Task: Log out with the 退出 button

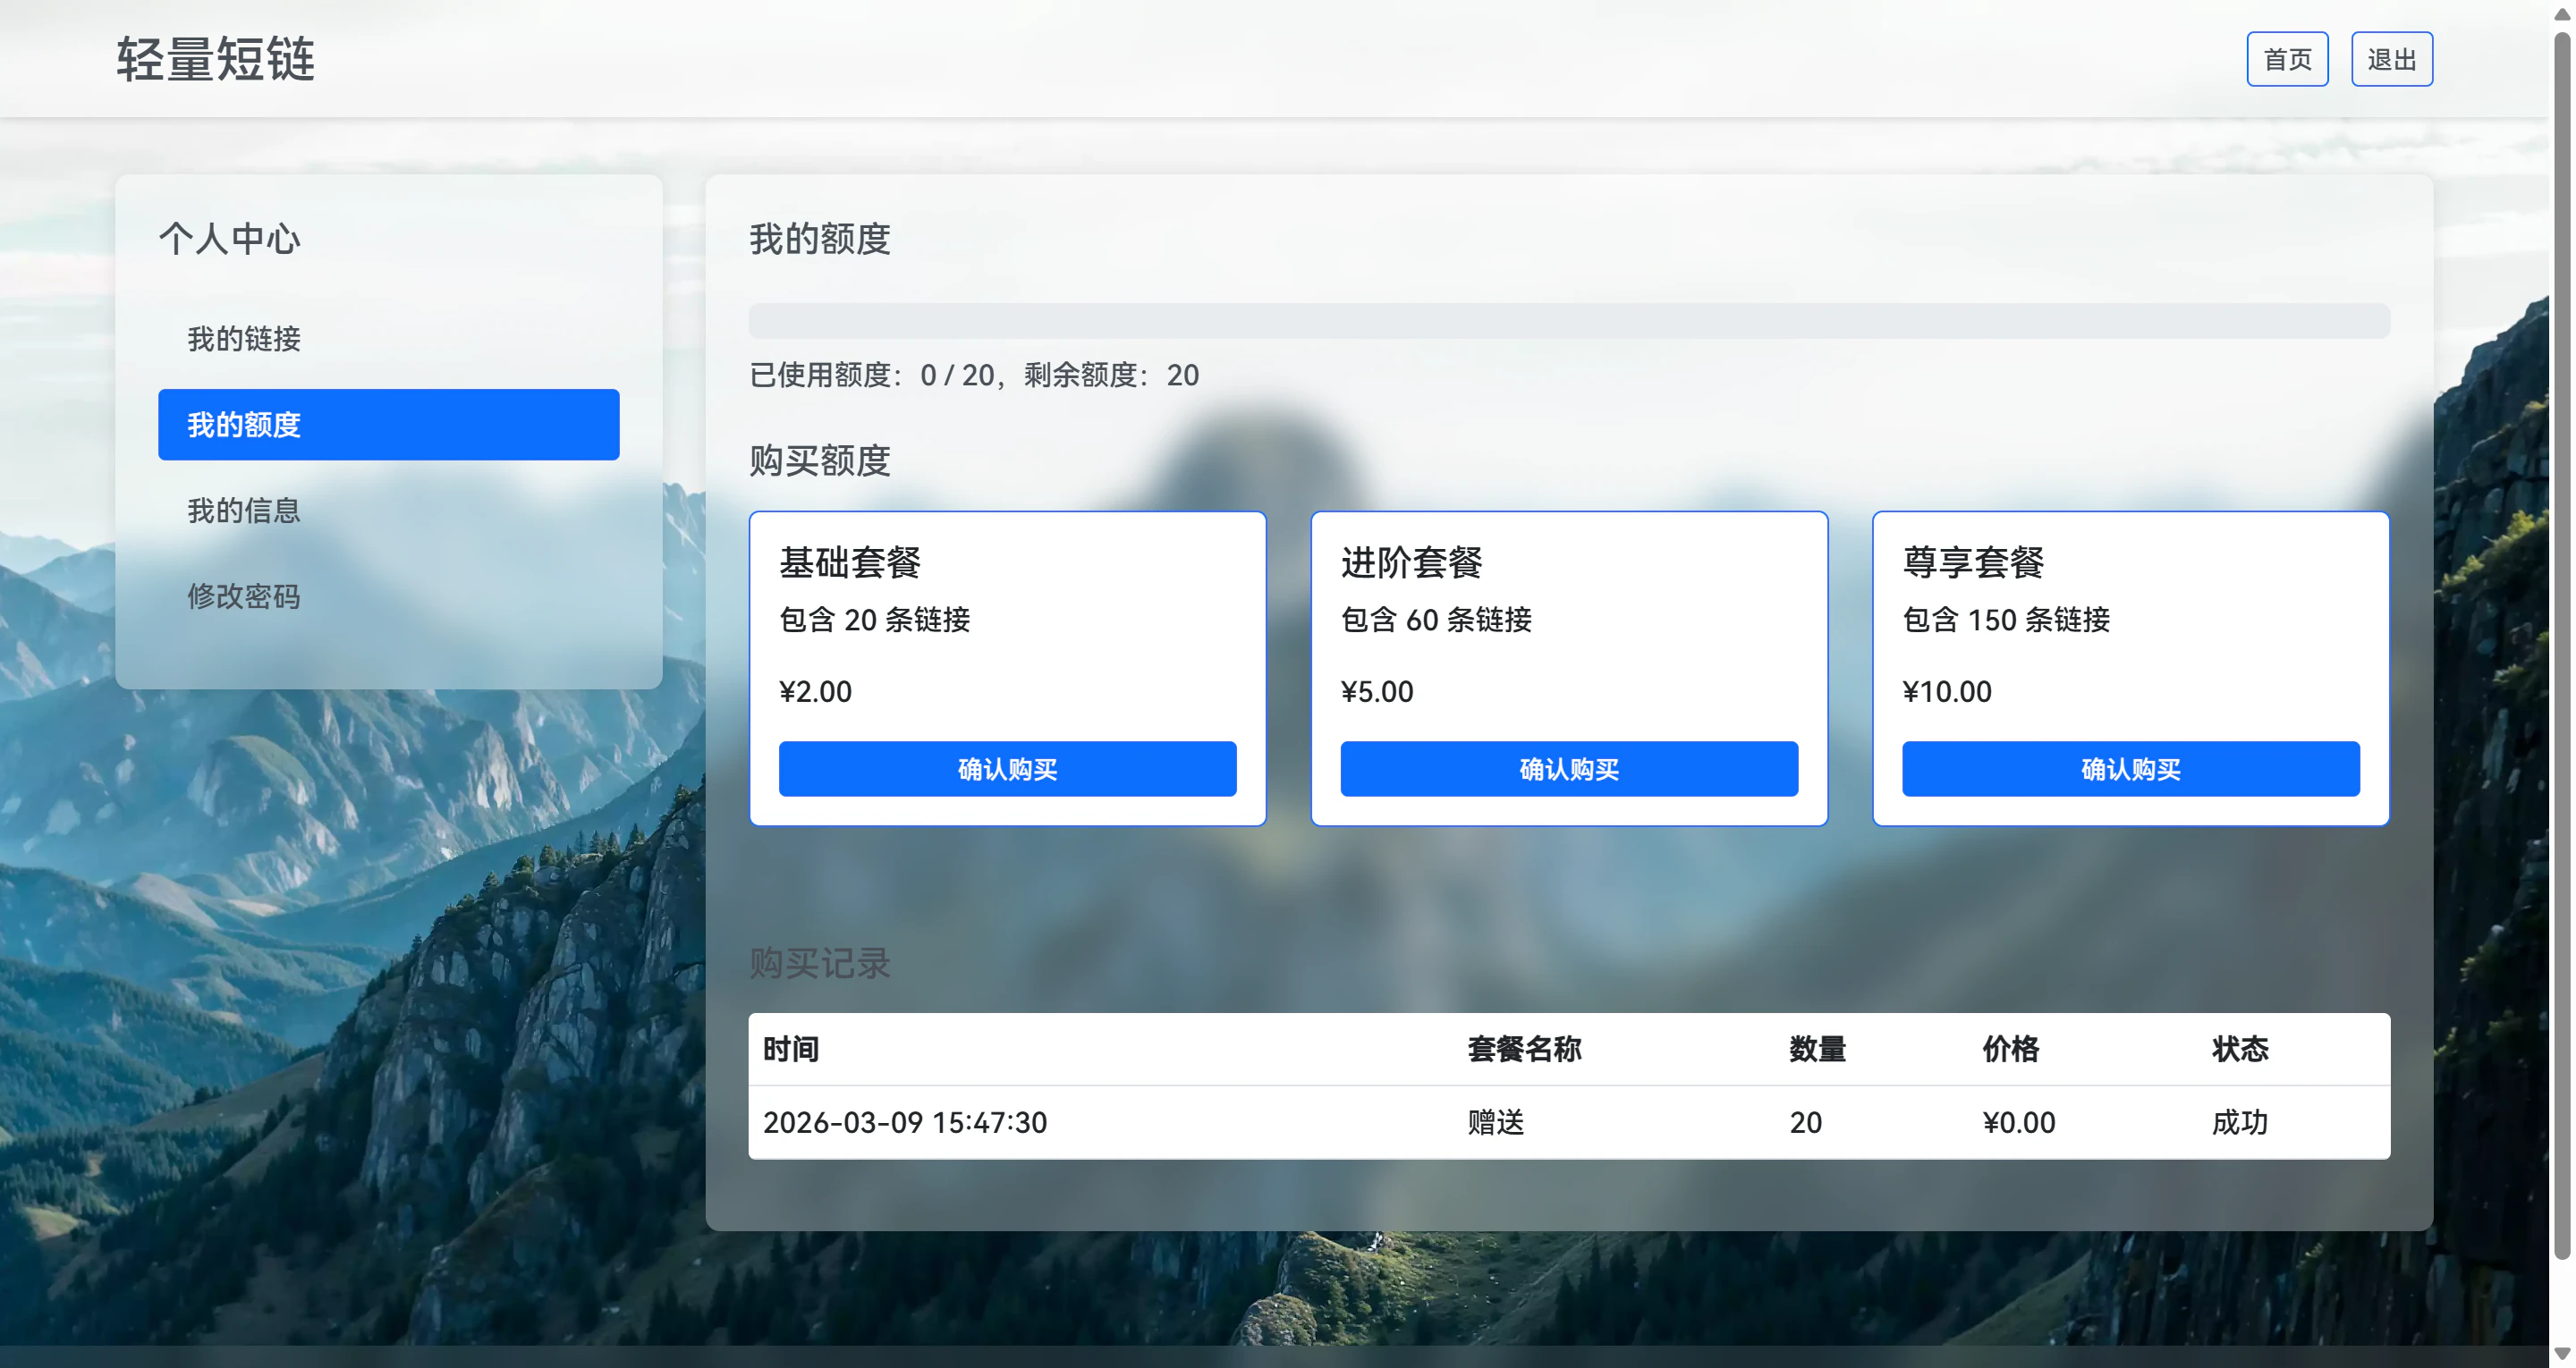Action: click(2390, 59)
